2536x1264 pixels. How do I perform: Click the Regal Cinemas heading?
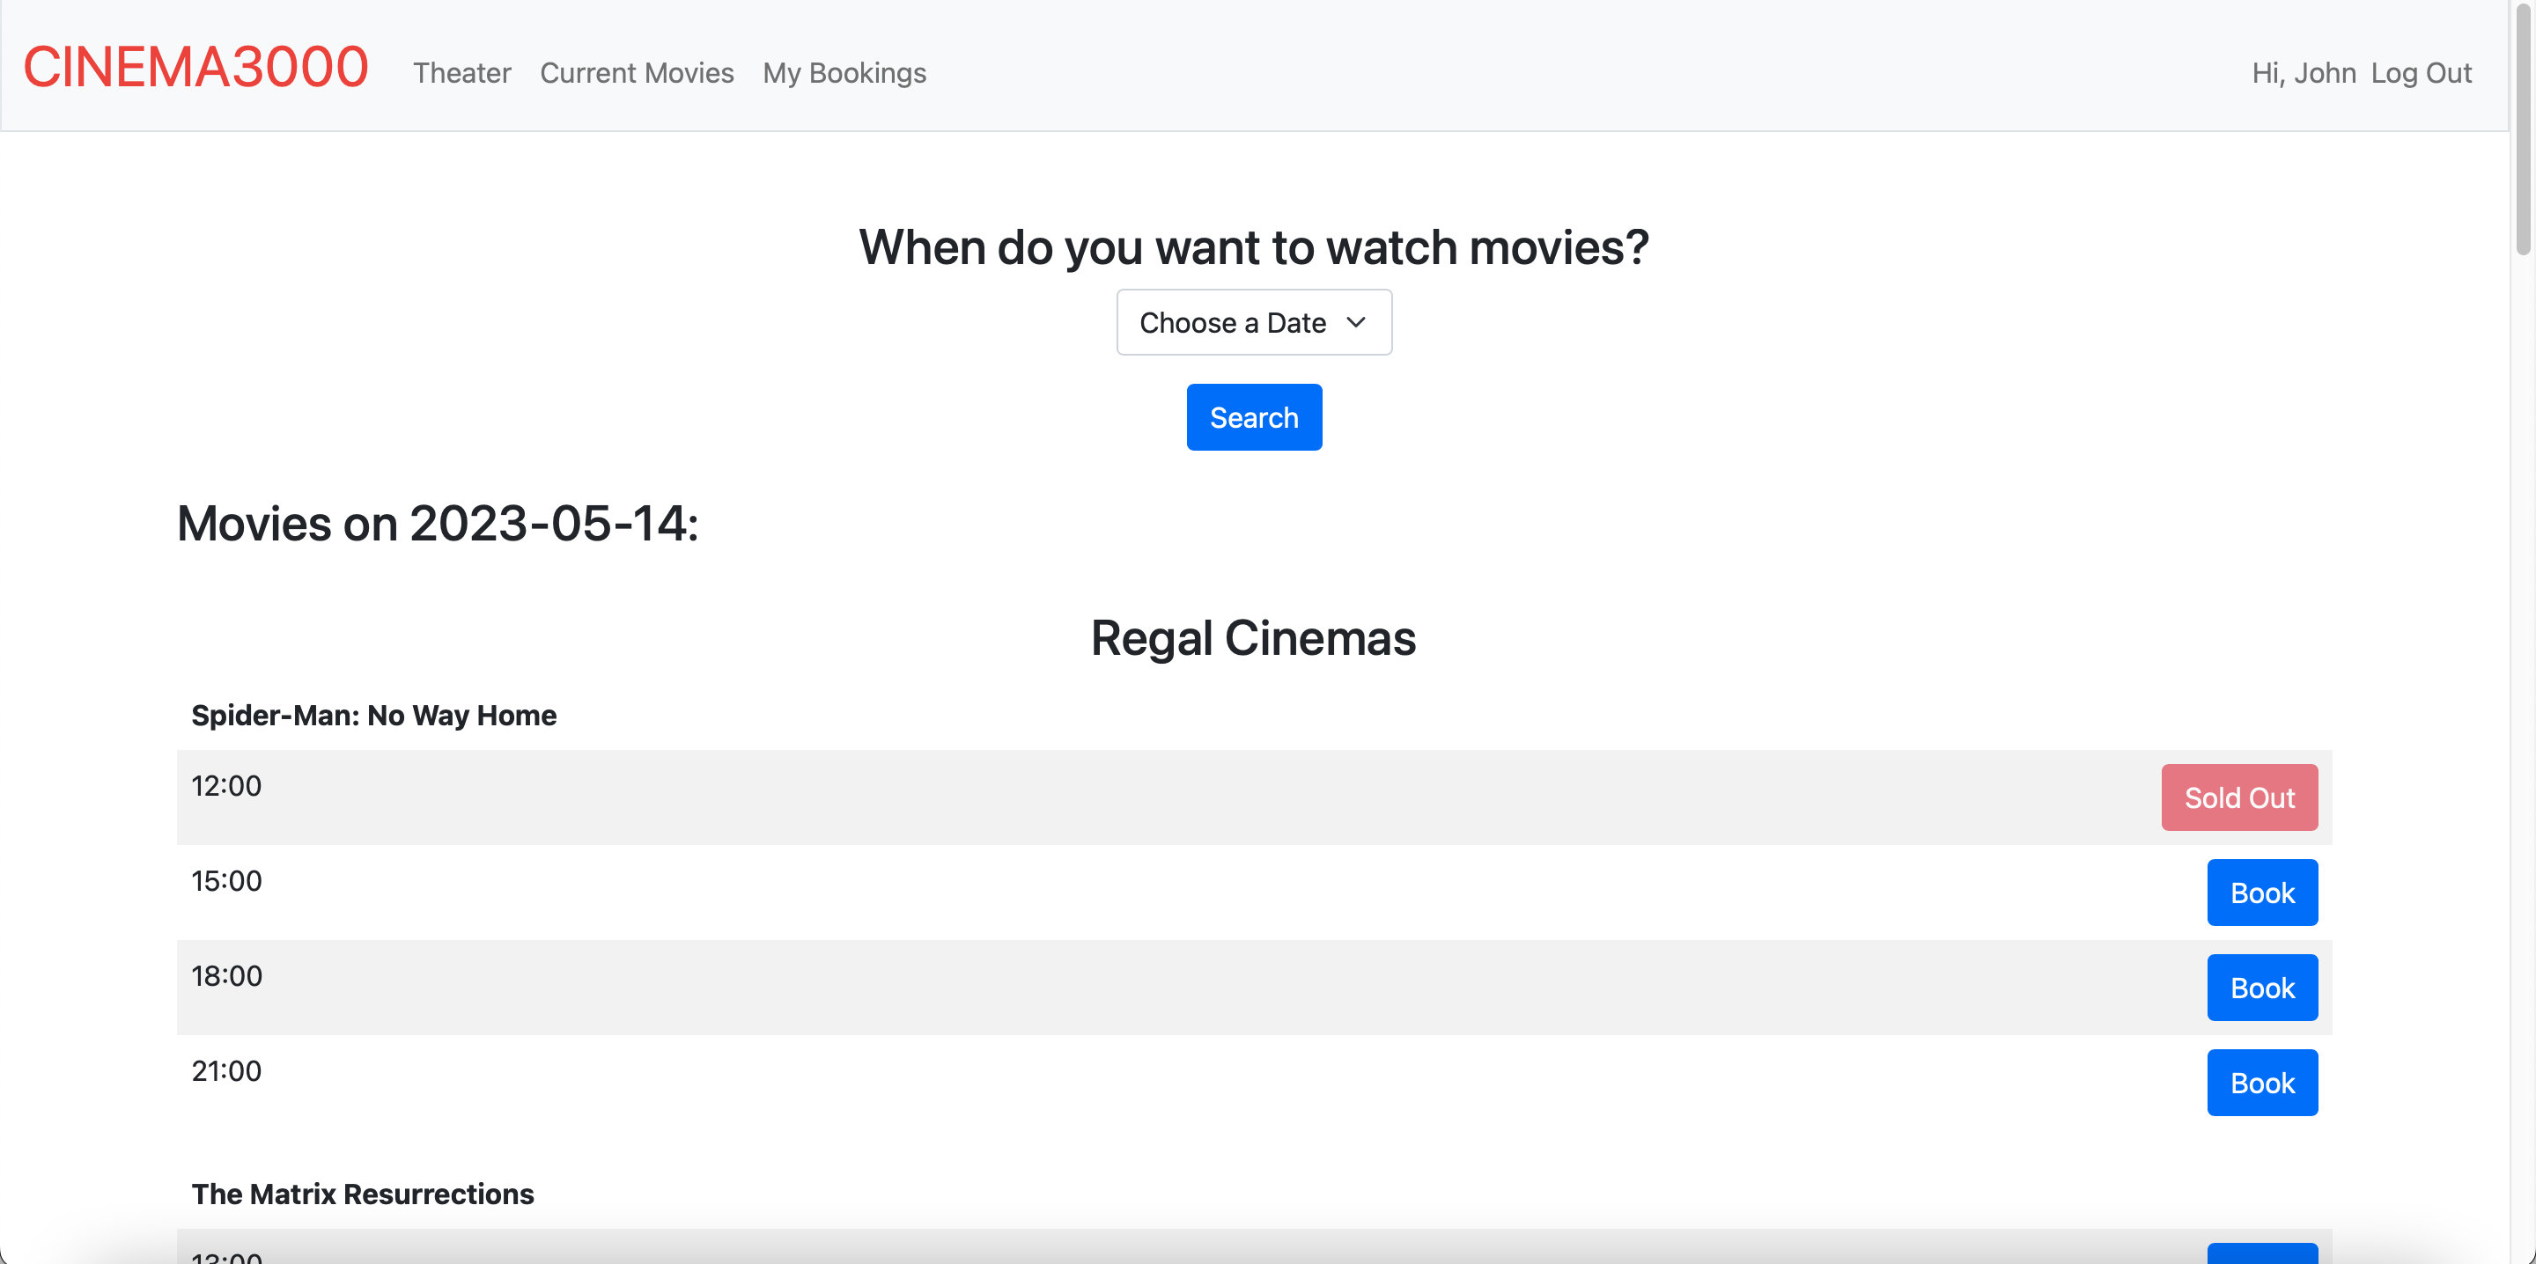[1252, 638]
